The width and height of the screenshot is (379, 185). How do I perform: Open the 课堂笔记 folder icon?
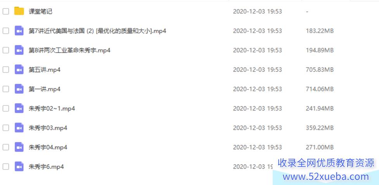coord(19,11)
